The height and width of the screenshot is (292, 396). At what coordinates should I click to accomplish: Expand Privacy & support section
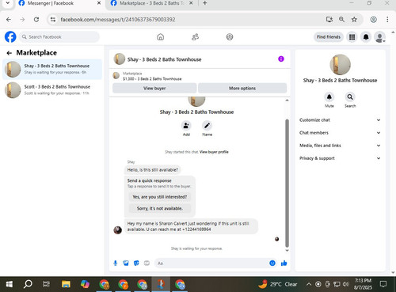coord(340,158)
